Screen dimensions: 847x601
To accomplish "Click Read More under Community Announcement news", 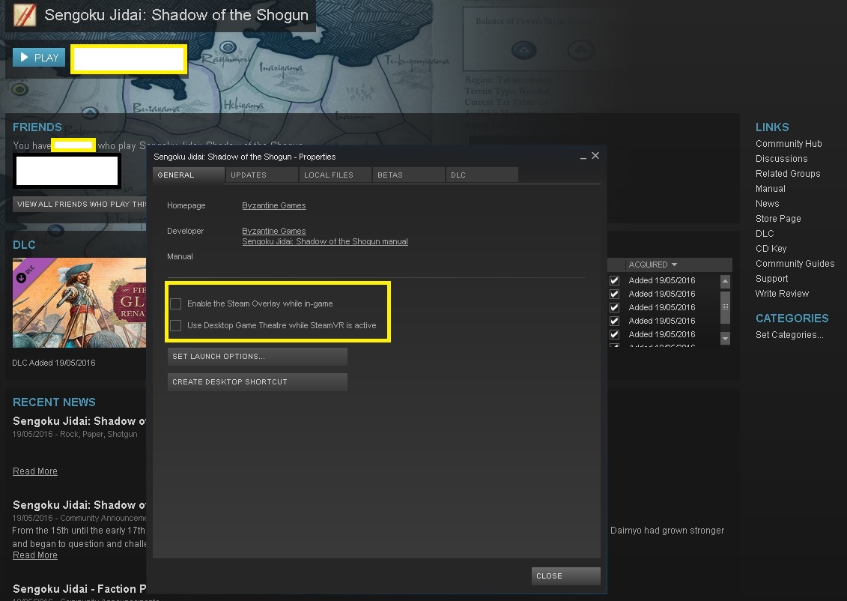I will click(35, 555).
